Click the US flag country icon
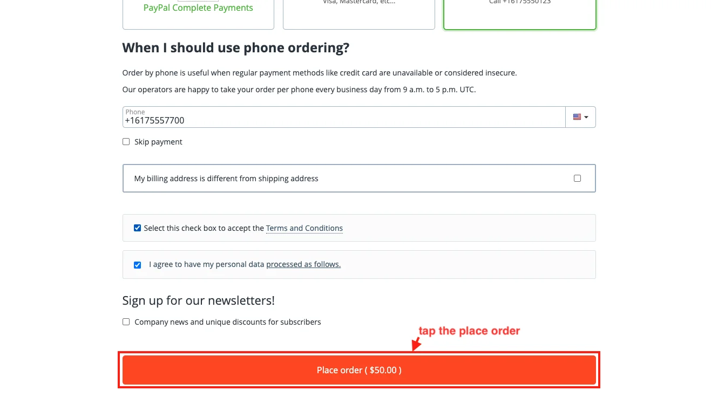The width and height of the screenshot is (711, 418). point(577,117)
